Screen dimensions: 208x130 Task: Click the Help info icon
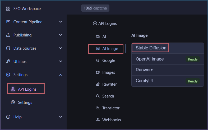coord(8,117)
